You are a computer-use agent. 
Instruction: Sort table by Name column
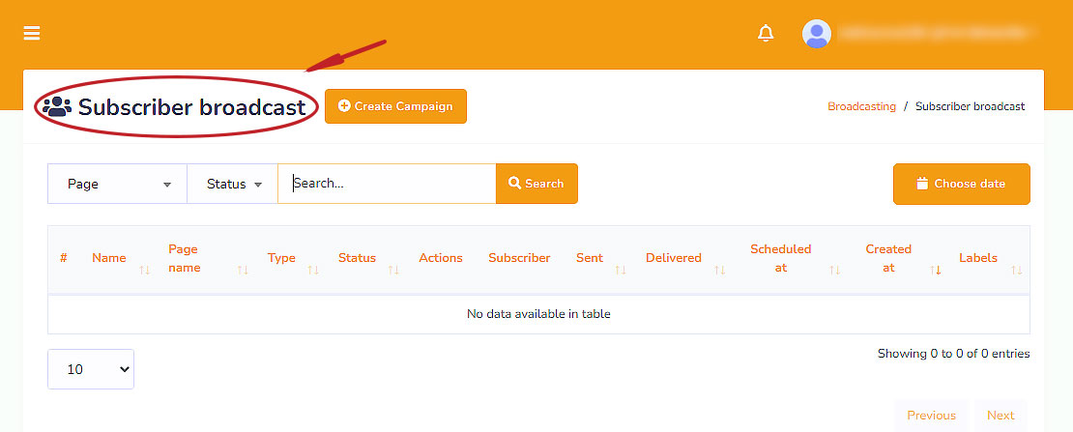click(109, 258)
